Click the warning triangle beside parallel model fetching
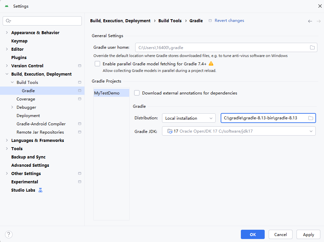 211,64
